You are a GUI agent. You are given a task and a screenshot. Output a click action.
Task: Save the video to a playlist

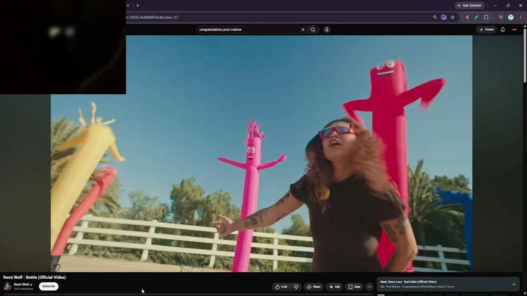point(354,287)
